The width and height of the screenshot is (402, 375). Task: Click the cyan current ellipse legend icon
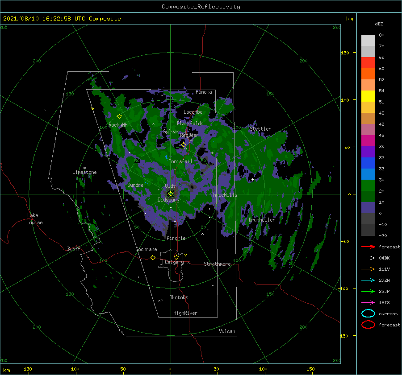[368, 313]
